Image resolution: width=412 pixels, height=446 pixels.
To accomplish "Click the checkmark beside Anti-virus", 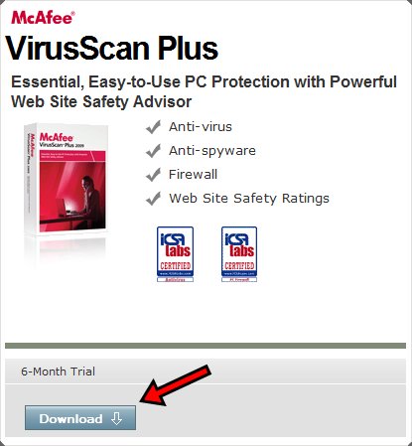I will point(153,127).
